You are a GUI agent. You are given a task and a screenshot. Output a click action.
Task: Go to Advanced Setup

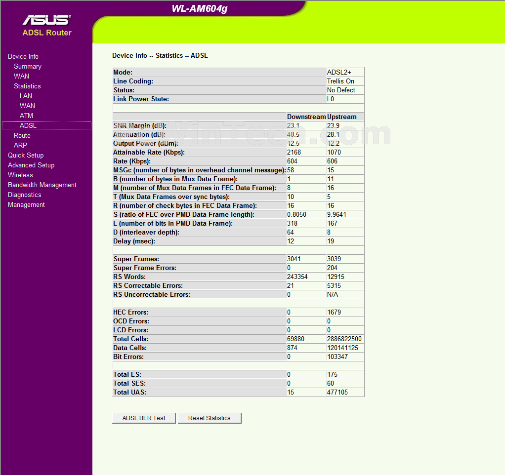tap(31, 165)
